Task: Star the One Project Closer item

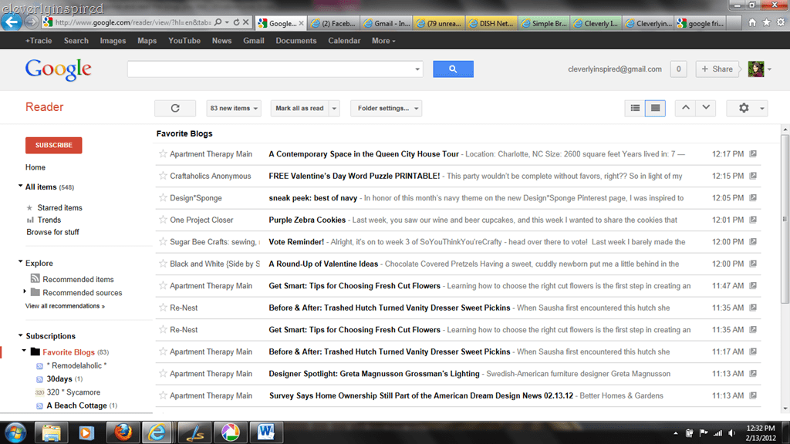Action: click(x=162, y=220)
